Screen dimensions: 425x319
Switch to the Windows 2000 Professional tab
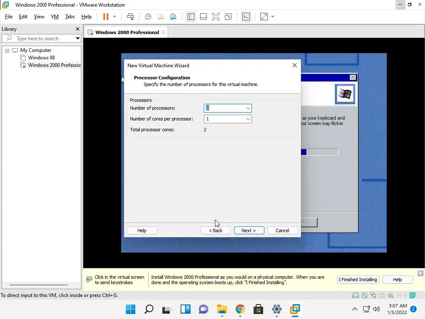[127, 32]
